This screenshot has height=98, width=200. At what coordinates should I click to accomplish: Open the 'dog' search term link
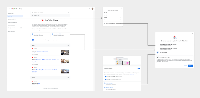pyautogui.click(x=39, y=83)
